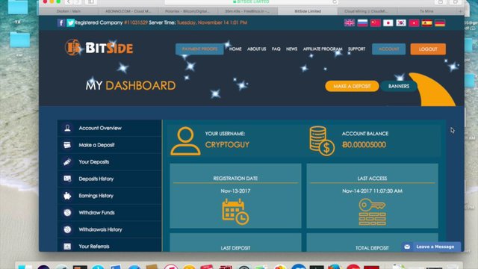
Task: Click the large user profile icon
Action: (185, 141)
